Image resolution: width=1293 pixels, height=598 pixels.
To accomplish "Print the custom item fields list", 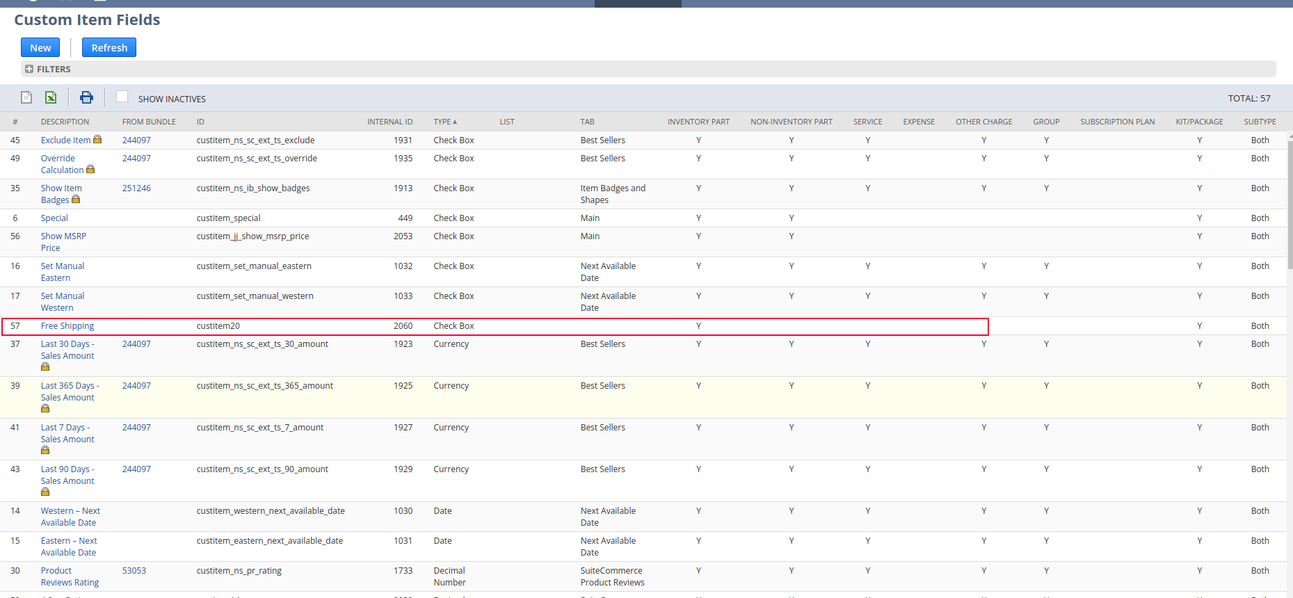I will [86, 97].
